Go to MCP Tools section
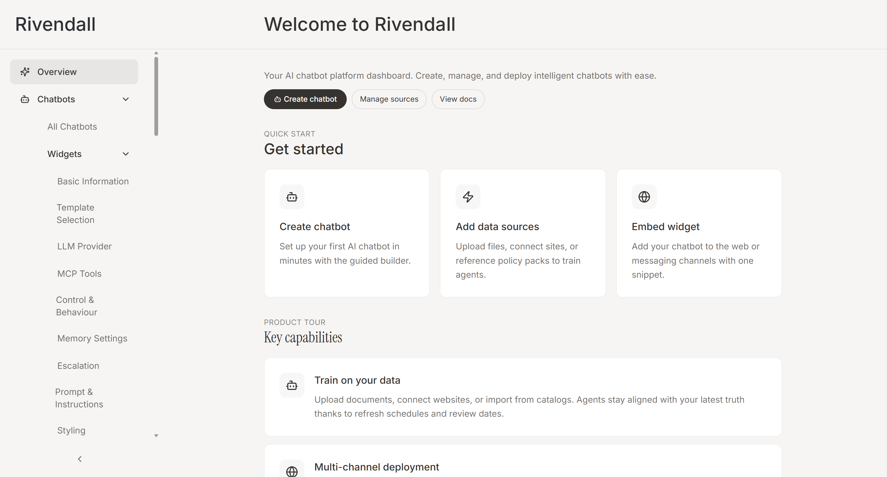This screenshot has height=477, width=887. point(79,274)
